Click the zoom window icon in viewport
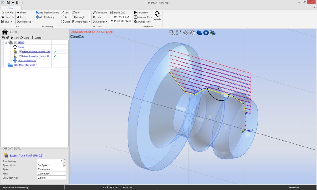This screenshot has height=190, width=317. coord(172,32)
